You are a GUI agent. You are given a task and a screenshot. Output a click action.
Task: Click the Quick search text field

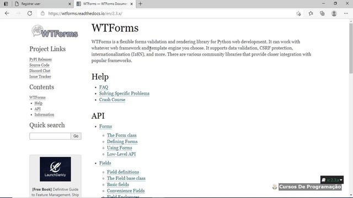tap(50, 136)
